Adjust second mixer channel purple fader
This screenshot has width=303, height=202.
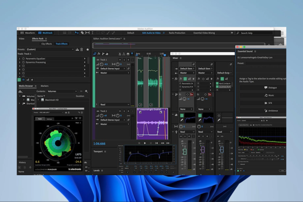(203, 150)
